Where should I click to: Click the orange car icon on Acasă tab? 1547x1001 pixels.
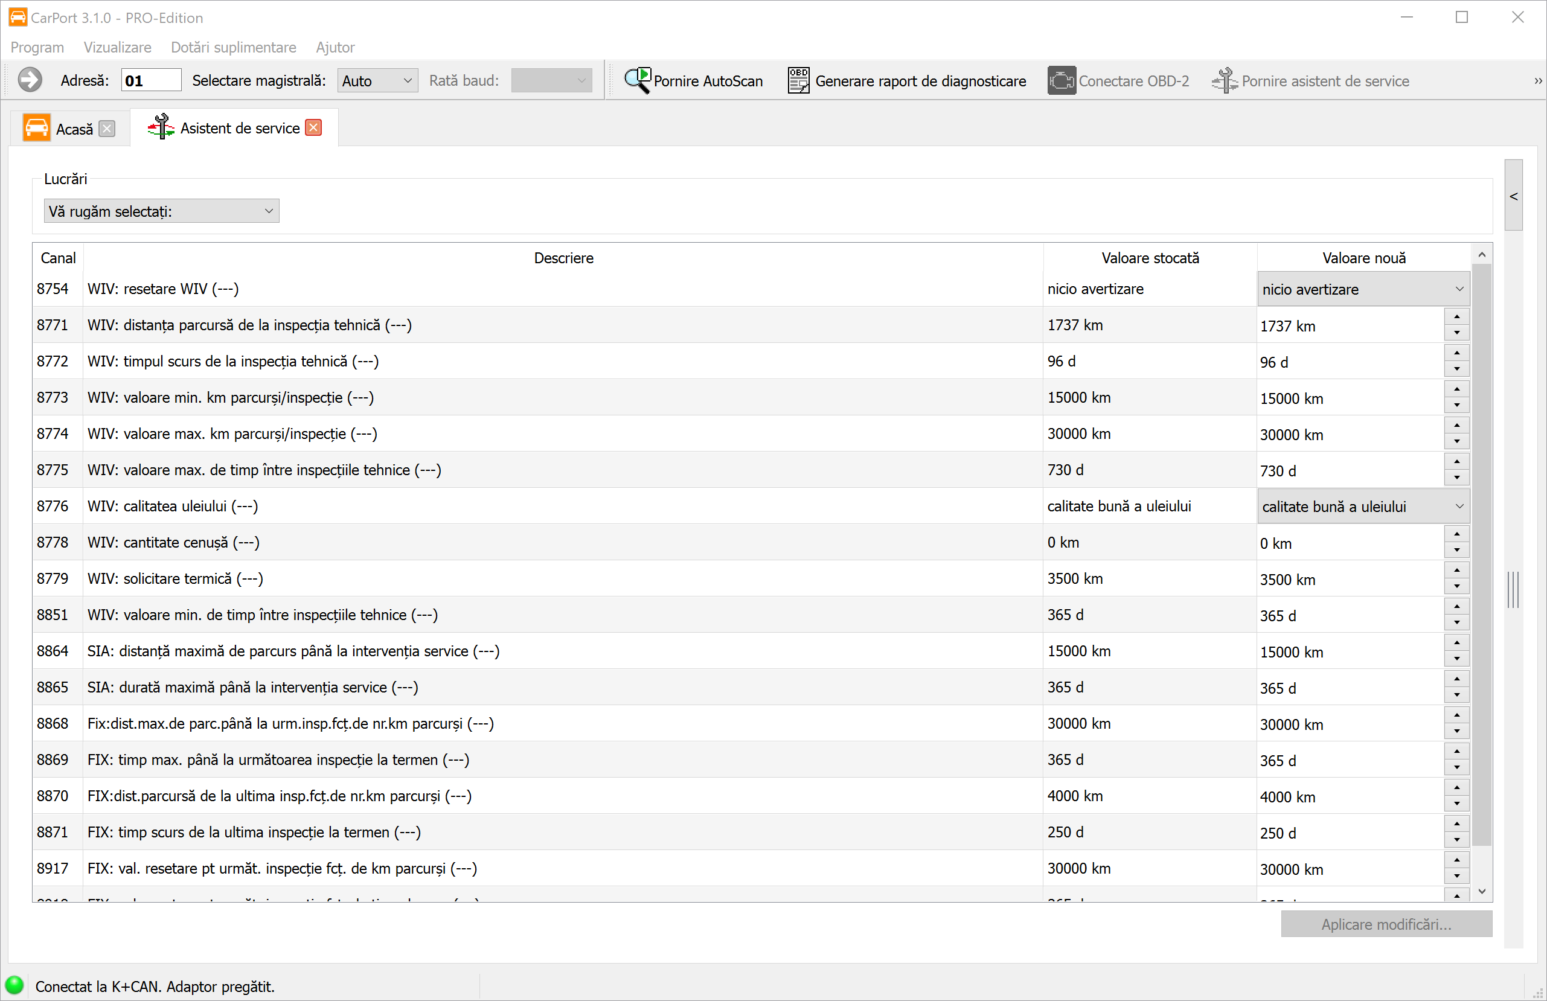click(x=36, y=128)
